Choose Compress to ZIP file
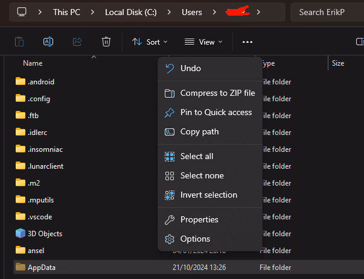 pyautogui.click(x=217, y=93)
